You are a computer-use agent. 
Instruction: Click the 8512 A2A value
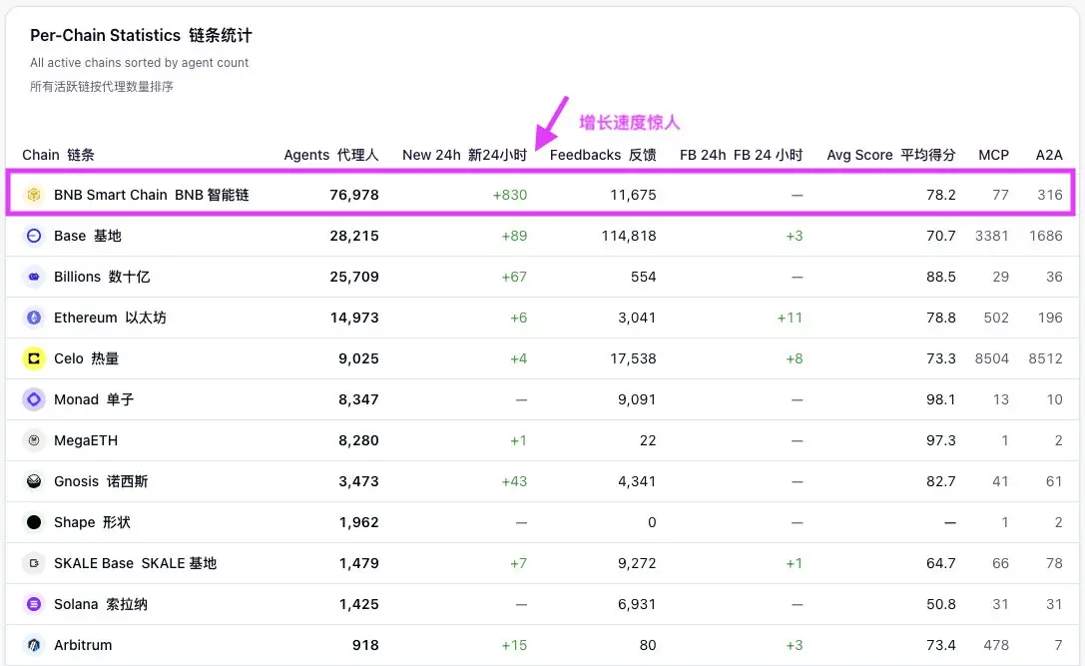coord(1045,358)
